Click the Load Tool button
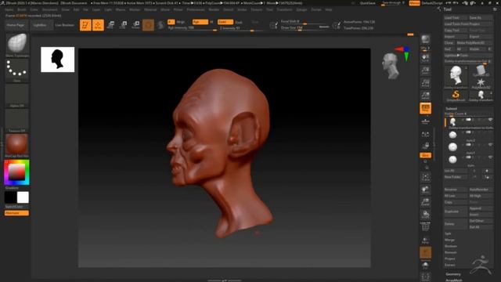Screen dimensions: 501x282 (456, 17)
